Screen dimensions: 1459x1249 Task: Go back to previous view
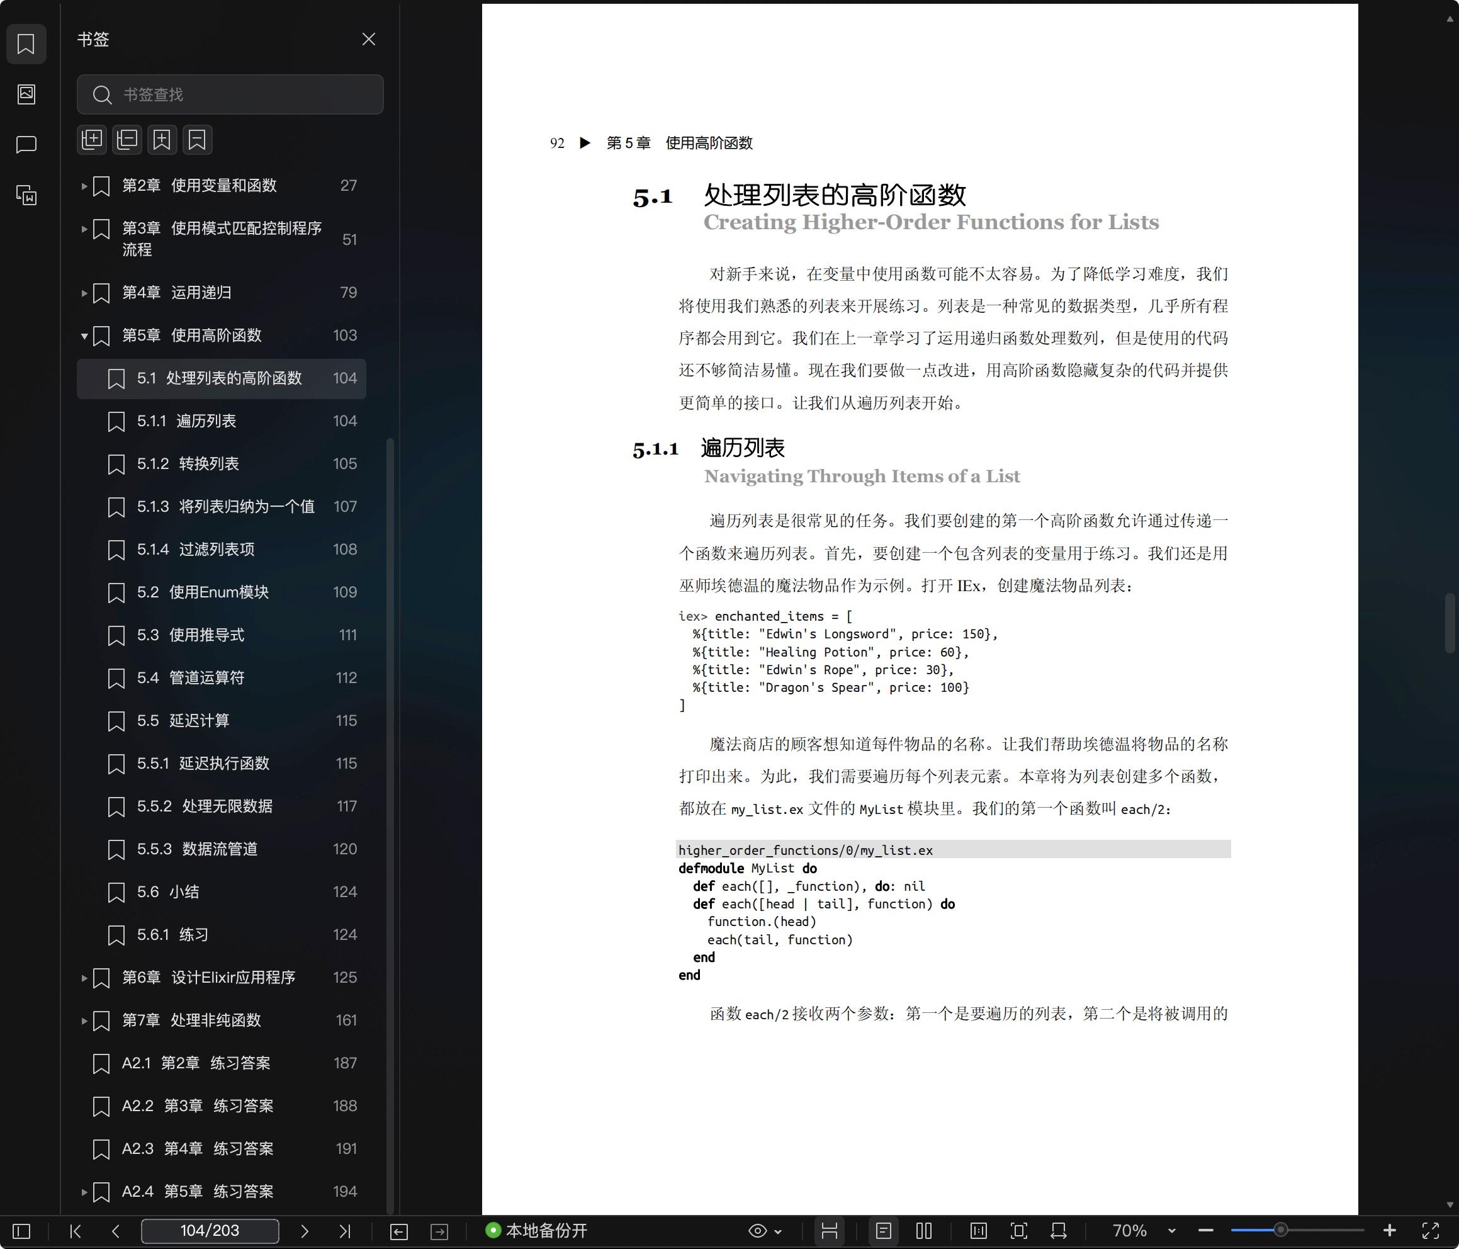click(x=398, y=1231)
